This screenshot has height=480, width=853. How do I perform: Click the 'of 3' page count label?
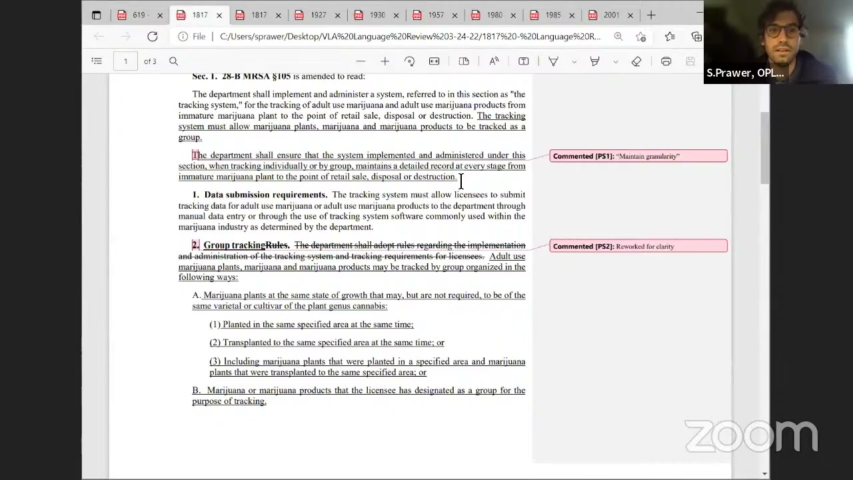(150, 61)
